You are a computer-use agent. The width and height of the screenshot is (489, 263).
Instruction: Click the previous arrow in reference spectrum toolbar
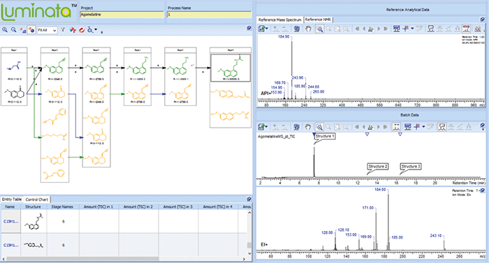click(x=364, y=29)
